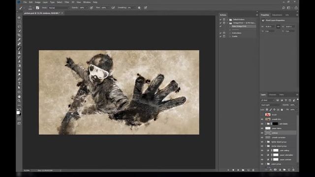
Task: Select the color setting layer
Action: (284, 150)
